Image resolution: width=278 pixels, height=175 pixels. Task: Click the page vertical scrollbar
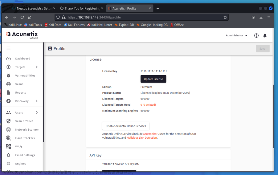click(x=273, y=116)
